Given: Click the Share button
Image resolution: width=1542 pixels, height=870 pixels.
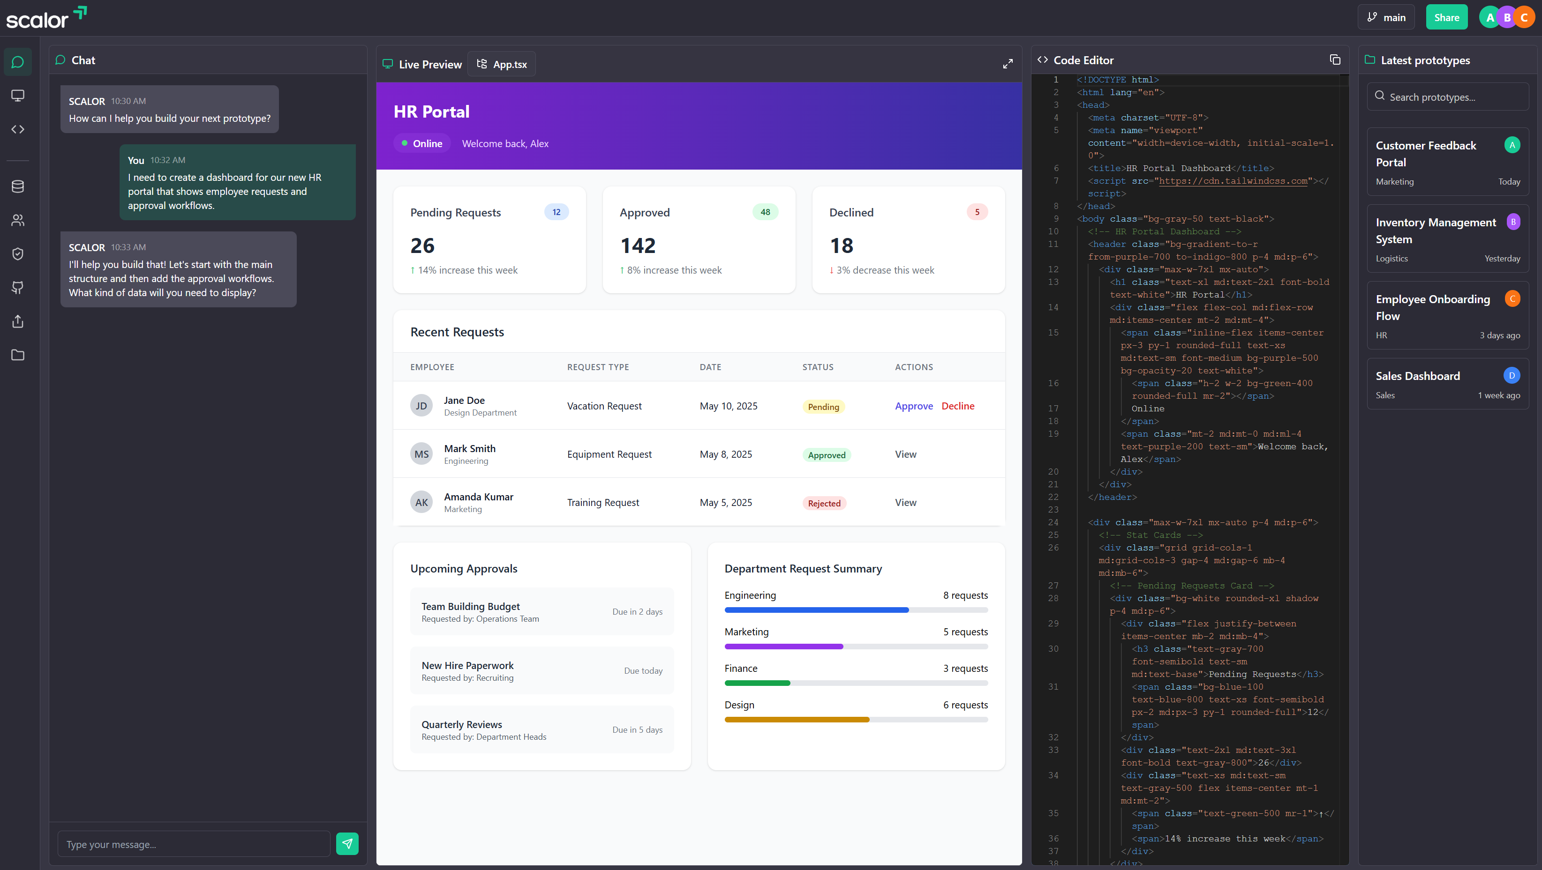Looking at the screenshot, I should [1446, 17].
